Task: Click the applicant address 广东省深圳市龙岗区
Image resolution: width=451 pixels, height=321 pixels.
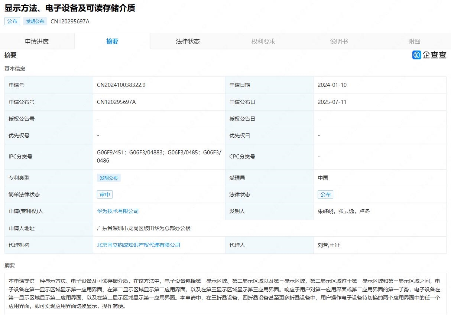Action: point(143,228)
